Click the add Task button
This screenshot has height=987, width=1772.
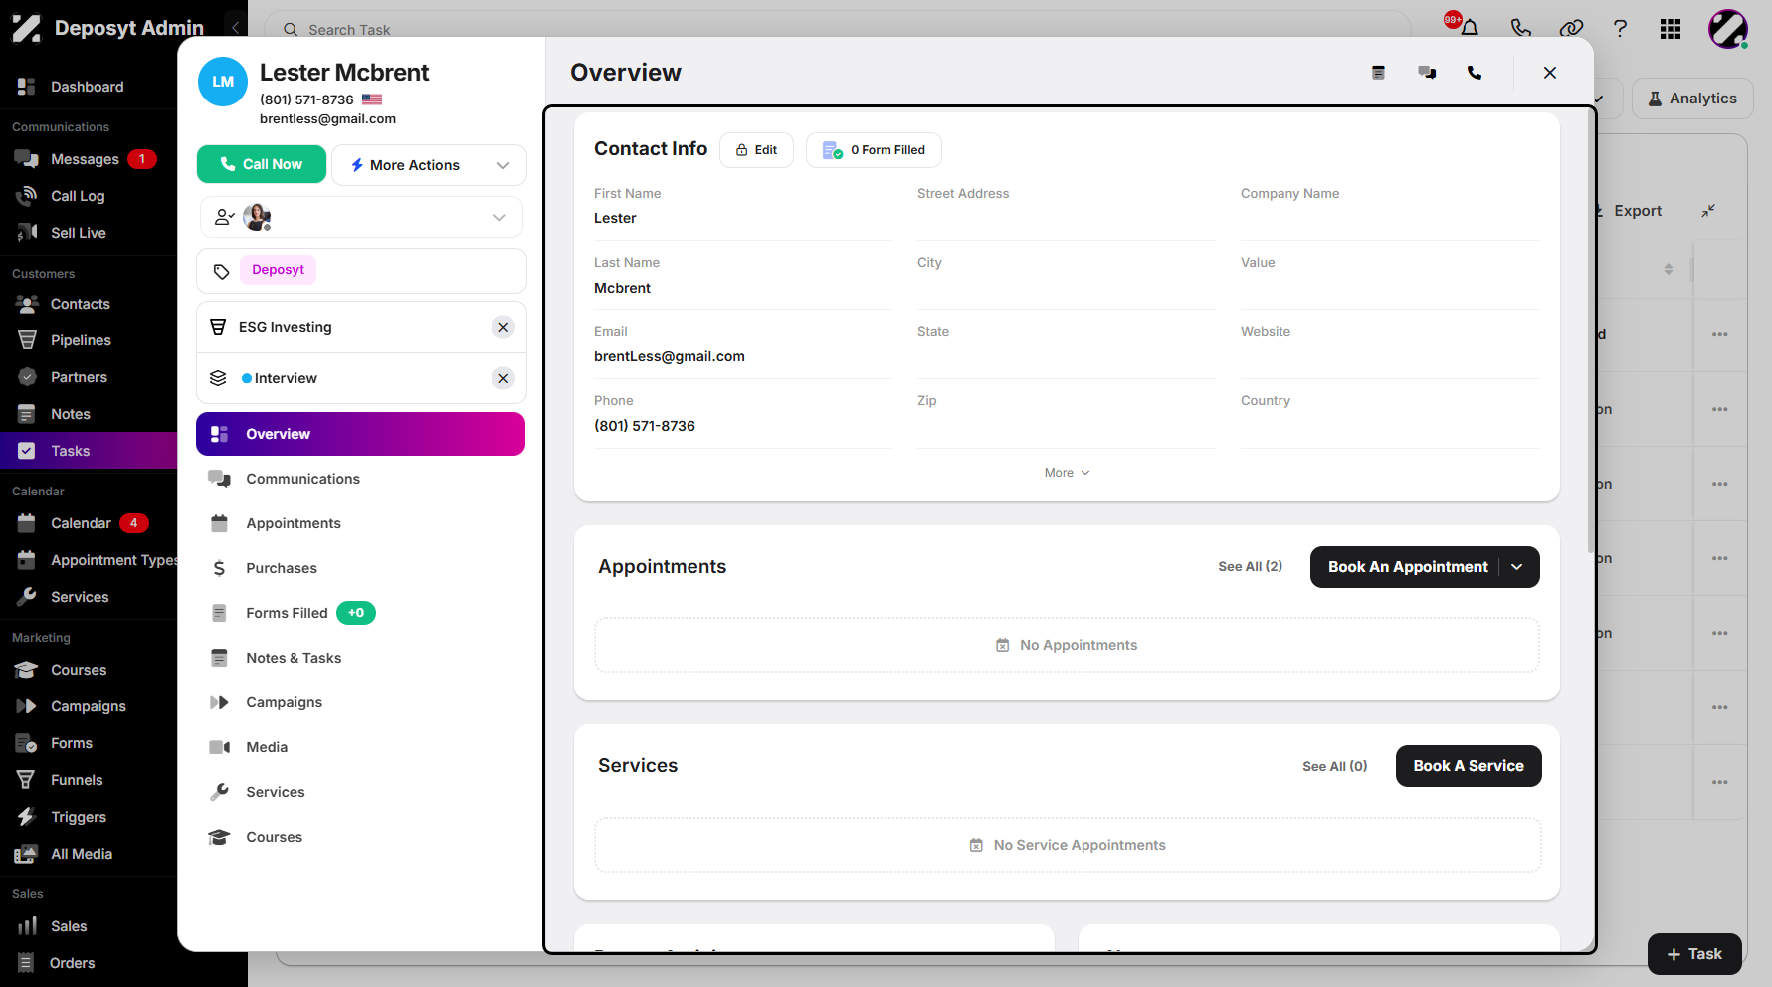[x=1694, y=954]
